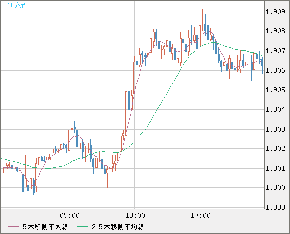The width and height of the screenshot is (290, 234).
Task: Click the 1.905 price axis label
Action: [x=275, y=90]
